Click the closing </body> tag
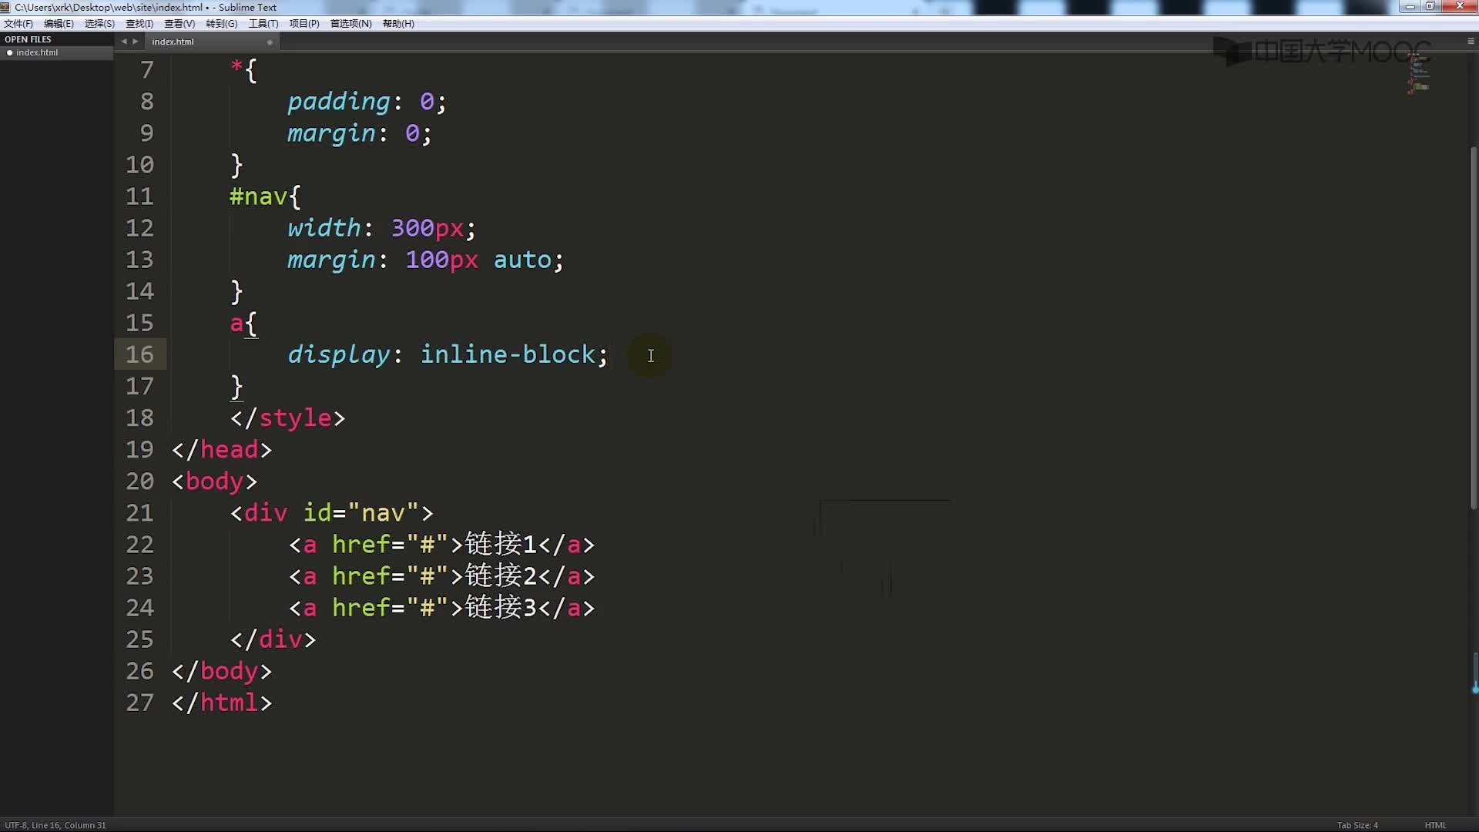Screen dimensions: 1479x832 click(222, 671)
